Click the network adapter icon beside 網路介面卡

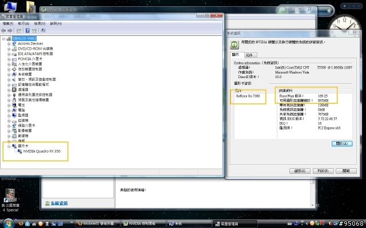[x=14, y=125]
